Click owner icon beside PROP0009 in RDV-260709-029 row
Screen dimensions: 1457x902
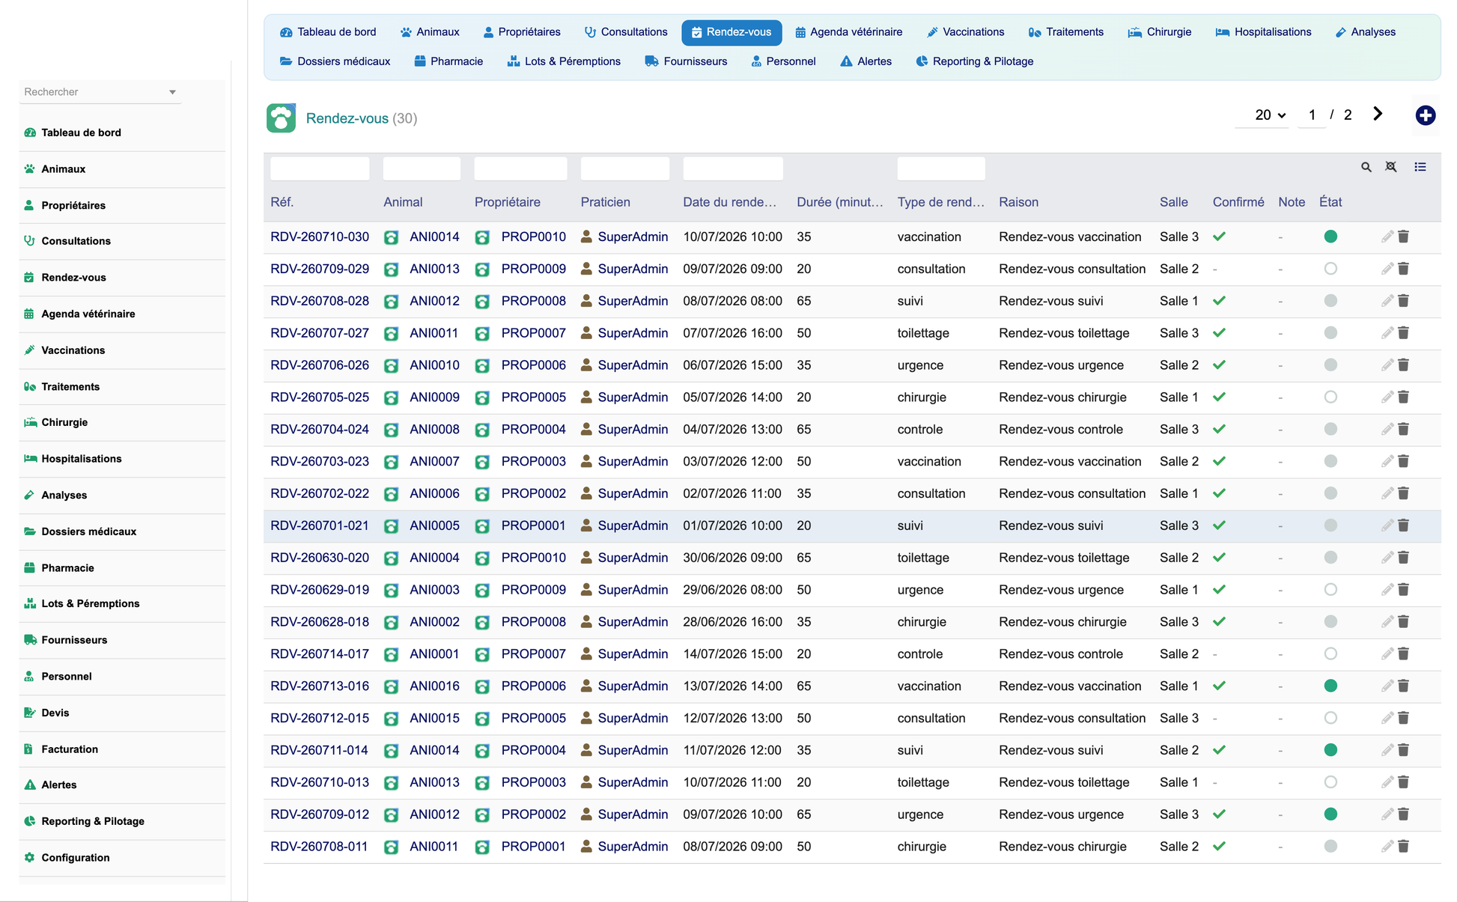[482, 269]
